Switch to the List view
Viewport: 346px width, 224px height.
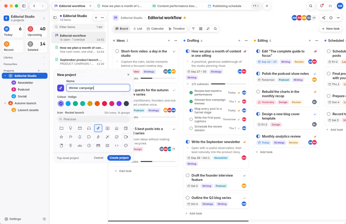138,29
